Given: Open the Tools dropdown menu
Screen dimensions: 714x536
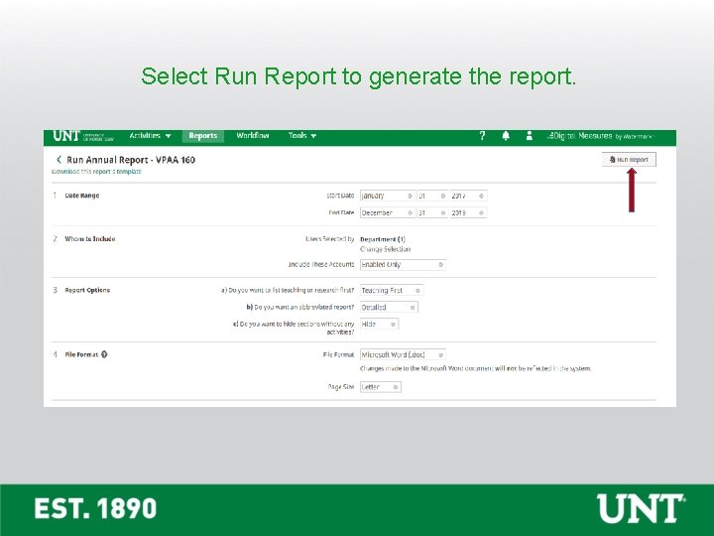Looking at the screenshot, I should click(x=302, y=136).
